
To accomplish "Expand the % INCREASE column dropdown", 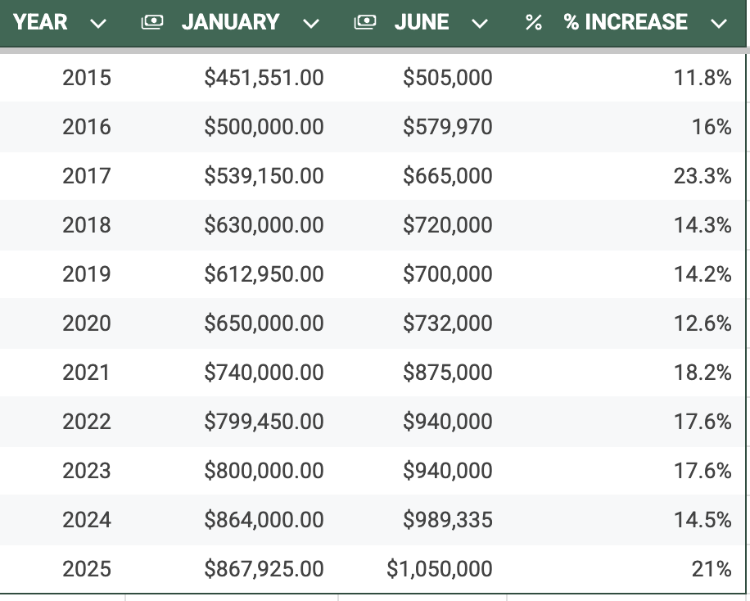I will pos(719,24).
